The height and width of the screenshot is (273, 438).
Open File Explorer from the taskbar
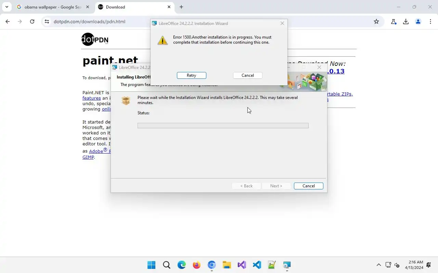227,265
